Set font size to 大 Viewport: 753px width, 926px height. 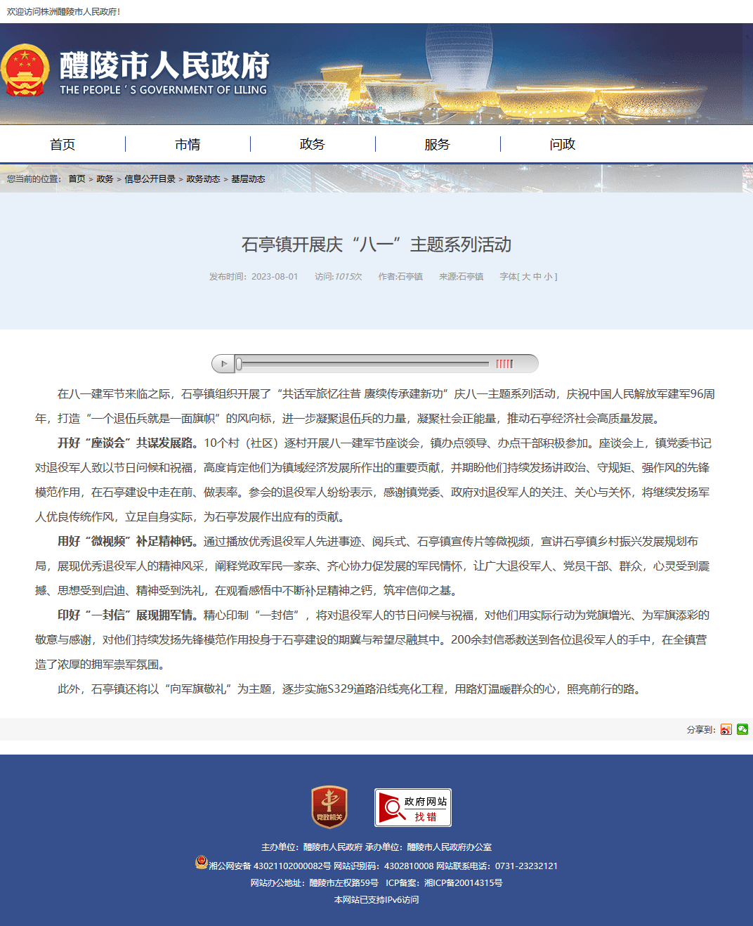(526, 277)
